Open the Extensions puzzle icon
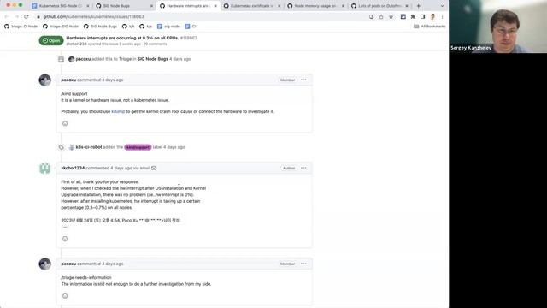The width and height of the screenshot is (547, 308). pyautogui.click(x=413, y=16)
